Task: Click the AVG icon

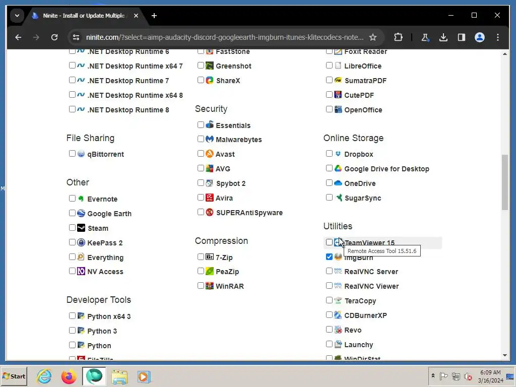Action: pyautogui.click(x=210, y=168)
